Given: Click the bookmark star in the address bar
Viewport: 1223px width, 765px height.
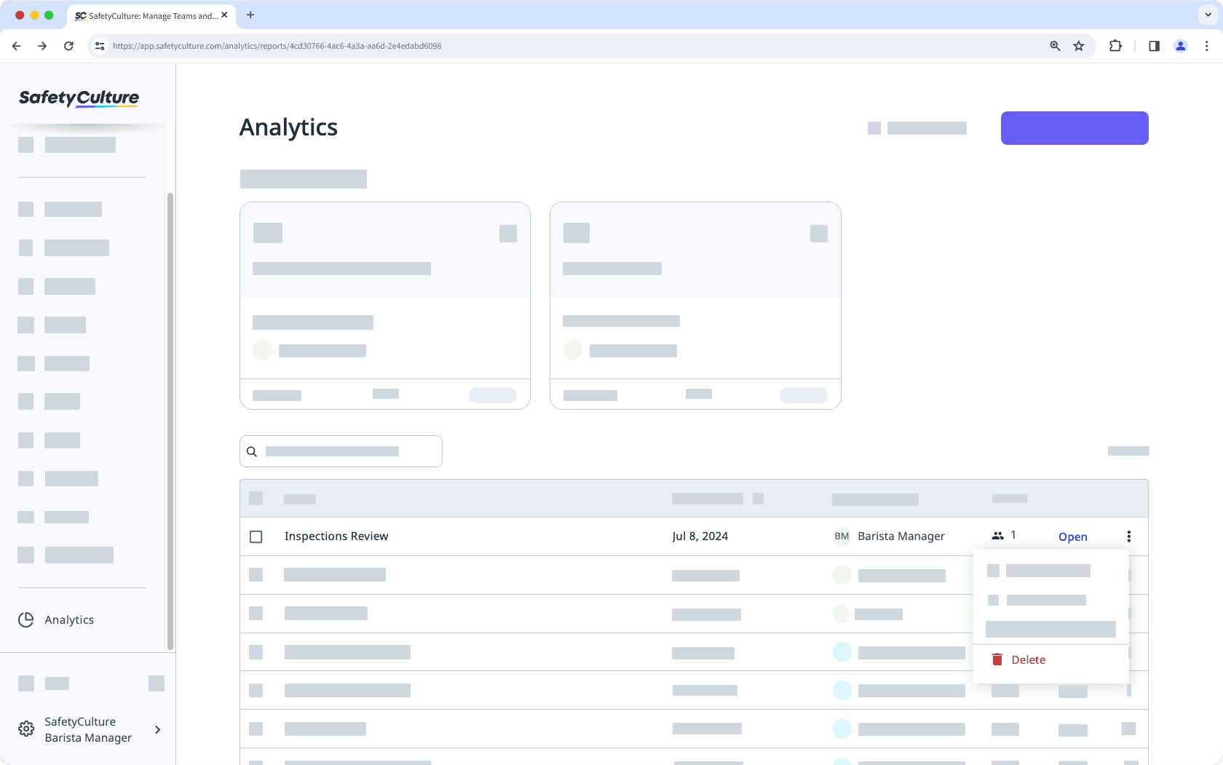Looking at the screenshot, I should coord(1079,46).
